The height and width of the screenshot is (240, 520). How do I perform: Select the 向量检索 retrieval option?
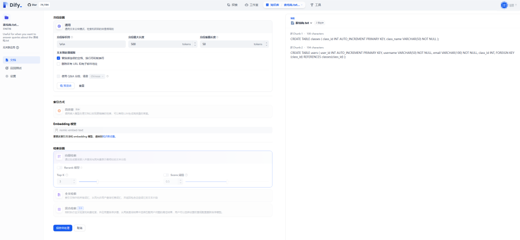point(163,157)
